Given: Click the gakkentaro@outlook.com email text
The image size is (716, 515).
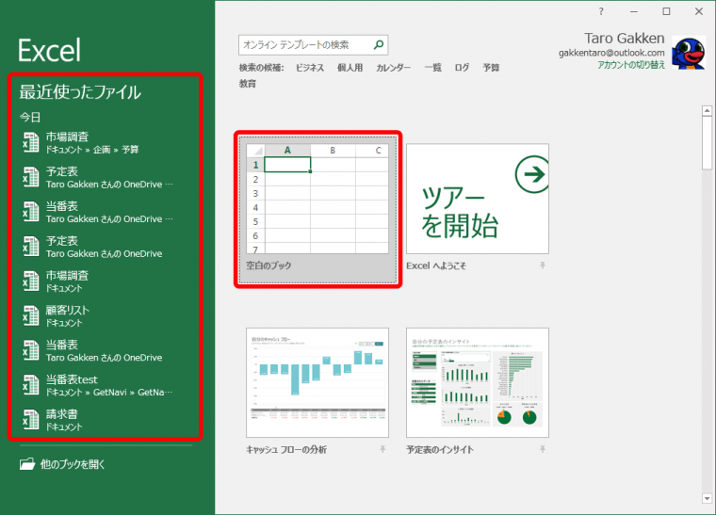Looking at the screenshot, I should [x=611, y=53].
